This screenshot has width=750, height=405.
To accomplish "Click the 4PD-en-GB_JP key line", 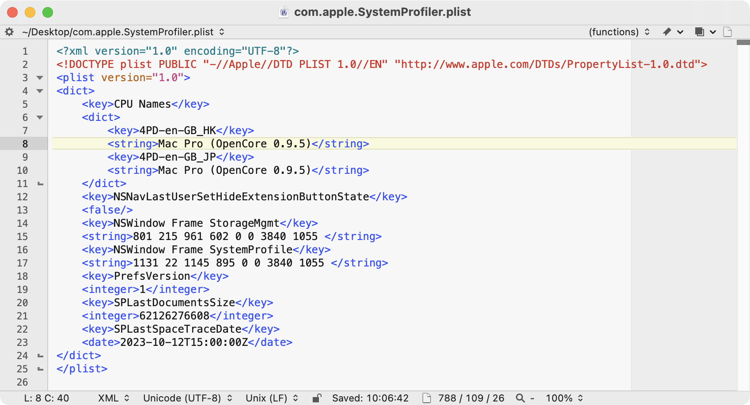I will click(x=181, y=157).
